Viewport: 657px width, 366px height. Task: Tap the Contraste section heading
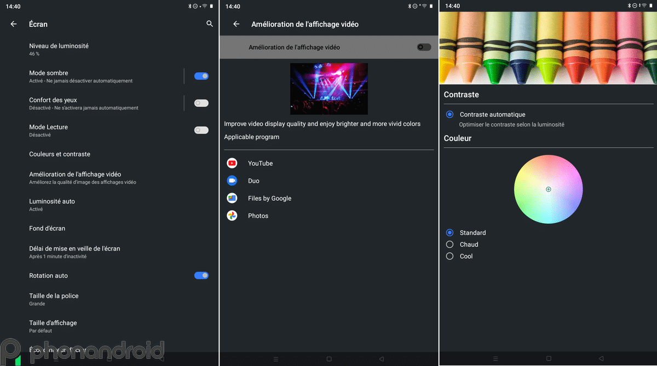[461, 95]
